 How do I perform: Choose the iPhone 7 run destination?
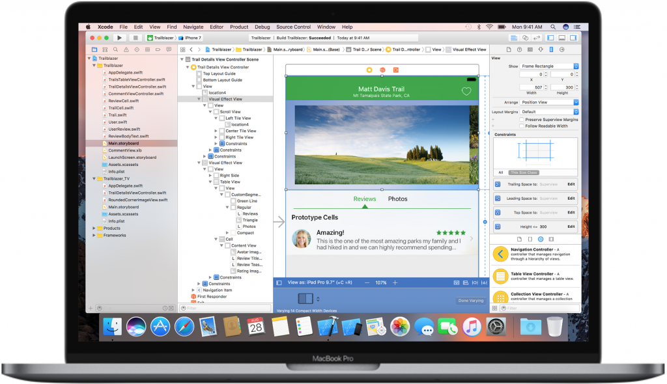tap(190, 38)
